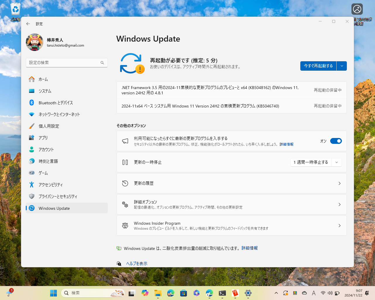The height and width of the screenshot is (300, 375).
Task: Click the gears icon for 詳細オプション
Action: click(x=125, y=204)
